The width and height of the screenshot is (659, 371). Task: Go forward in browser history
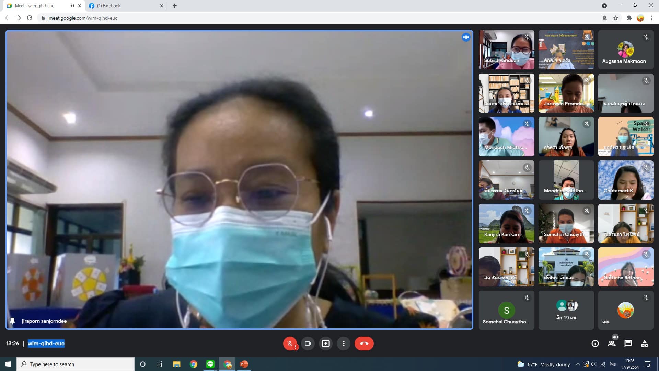coord(19,18)
